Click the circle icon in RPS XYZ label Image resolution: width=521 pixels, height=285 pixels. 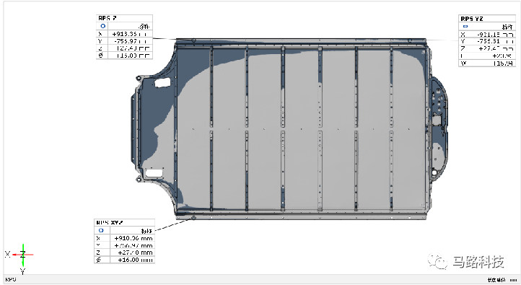point(101,230)
